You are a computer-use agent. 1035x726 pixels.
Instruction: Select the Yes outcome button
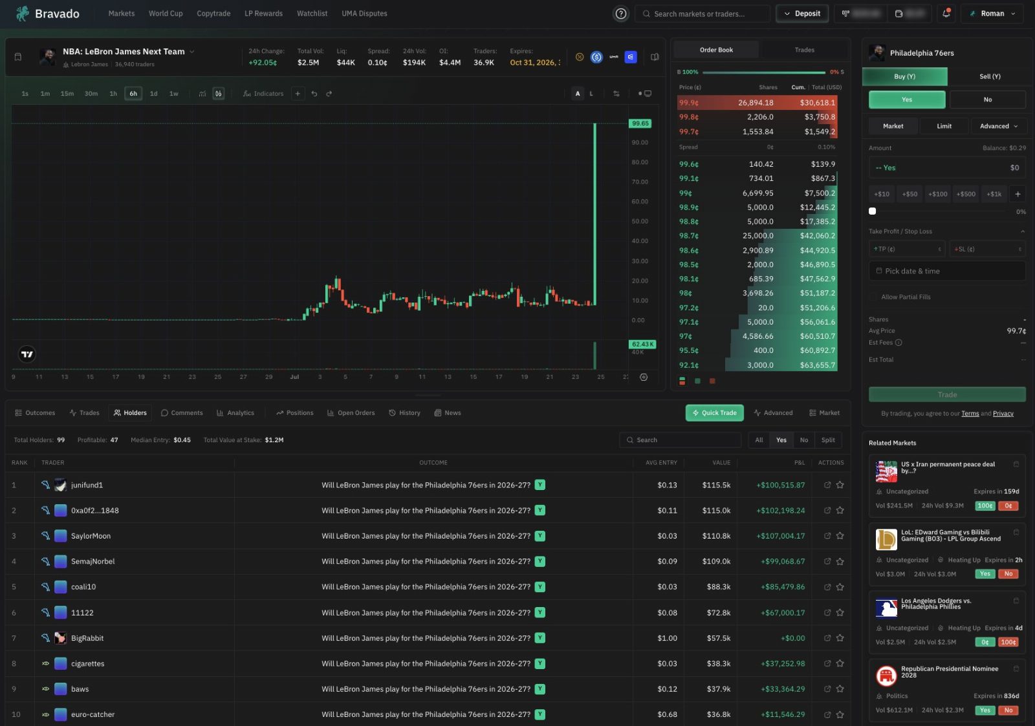pyautogui.click(x=907, y=100)
